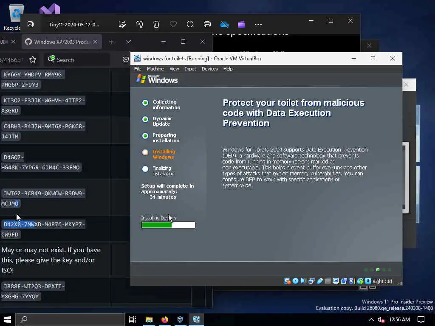The height and width of the screenshot is (326, 435).
Task: Click the hard disk activity status icon
Action: pos(288,281)
